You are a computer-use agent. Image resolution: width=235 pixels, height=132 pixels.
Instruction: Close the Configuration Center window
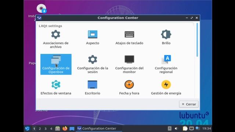[197, 18]
